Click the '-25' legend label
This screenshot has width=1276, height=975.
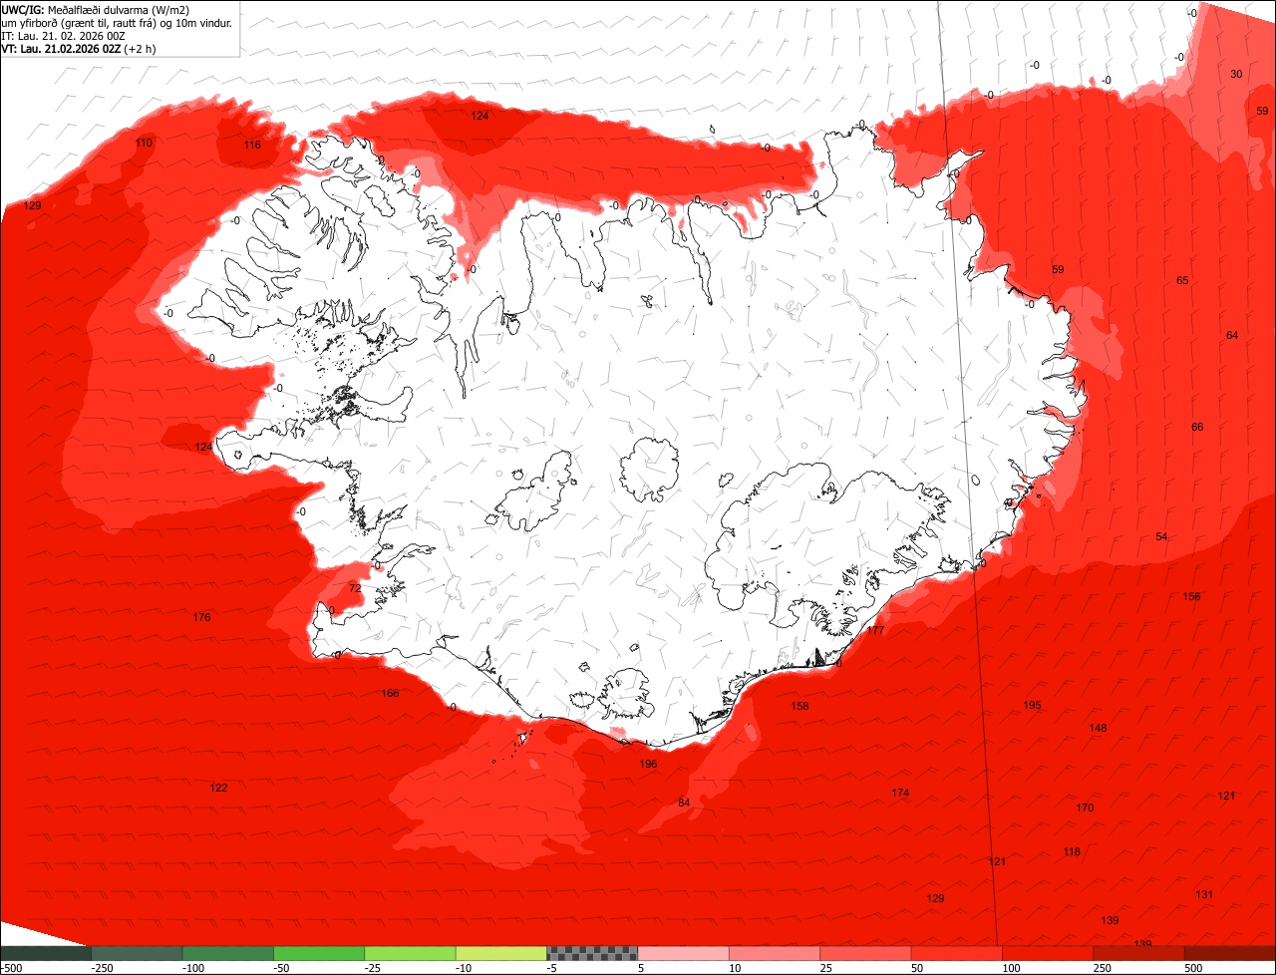(x=375, y=968)
